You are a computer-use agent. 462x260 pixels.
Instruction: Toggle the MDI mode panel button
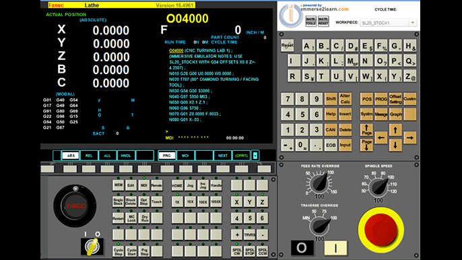pos(144,185)
